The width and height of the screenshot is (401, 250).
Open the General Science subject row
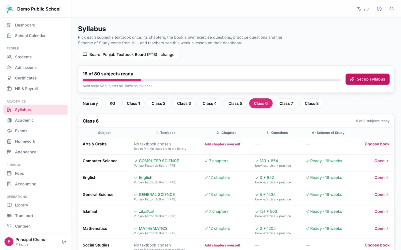(x=381, y=194)
